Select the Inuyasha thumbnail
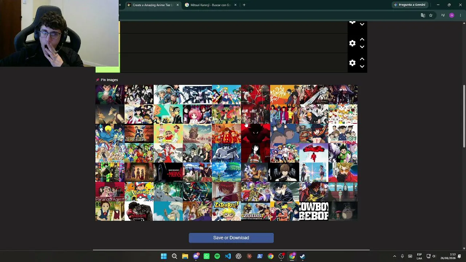This screenshot has height=262, width=466. [x=139, y=114]
